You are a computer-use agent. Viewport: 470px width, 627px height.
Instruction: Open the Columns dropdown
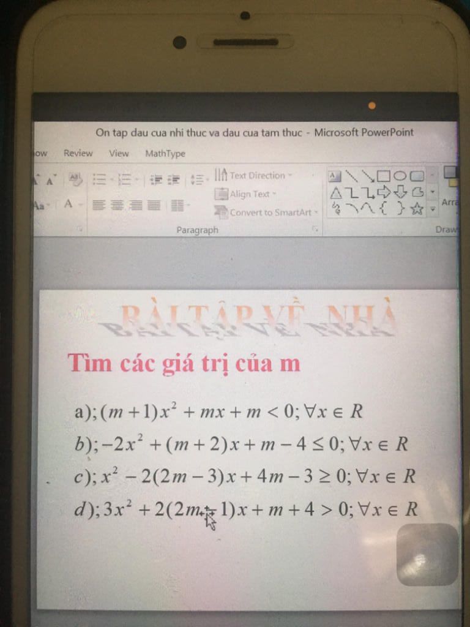coord(180,206)
